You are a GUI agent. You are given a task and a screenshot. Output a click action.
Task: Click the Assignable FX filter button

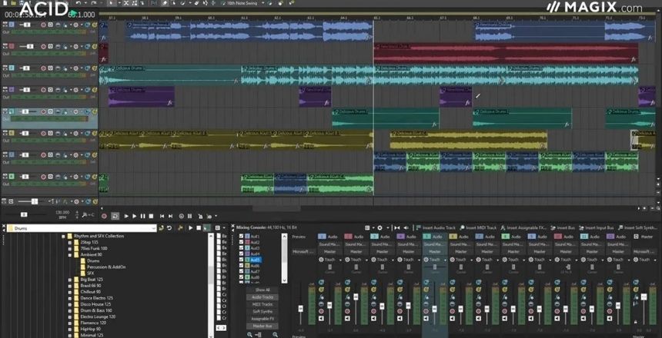tap(262, 319)
